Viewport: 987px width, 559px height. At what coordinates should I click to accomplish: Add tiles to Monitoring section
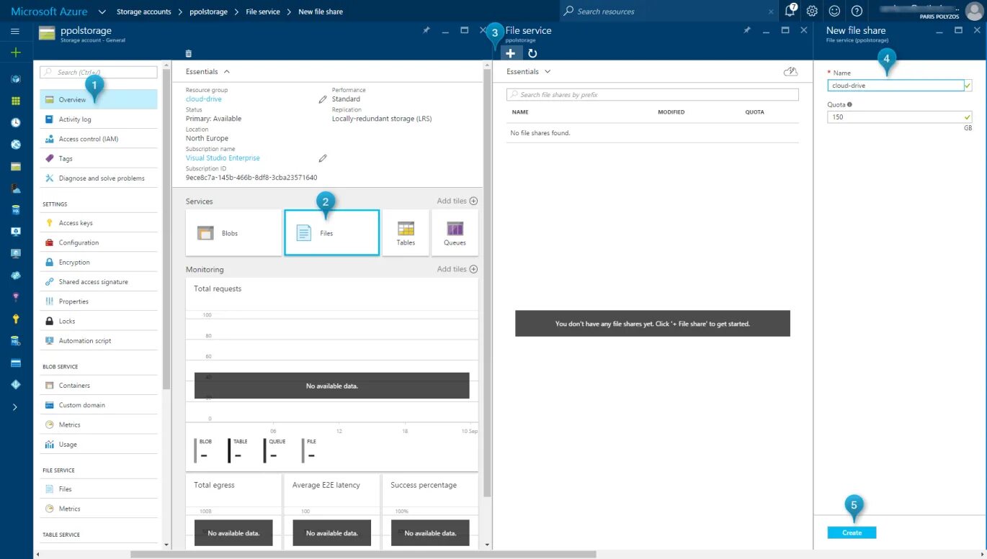pos(457,269)
